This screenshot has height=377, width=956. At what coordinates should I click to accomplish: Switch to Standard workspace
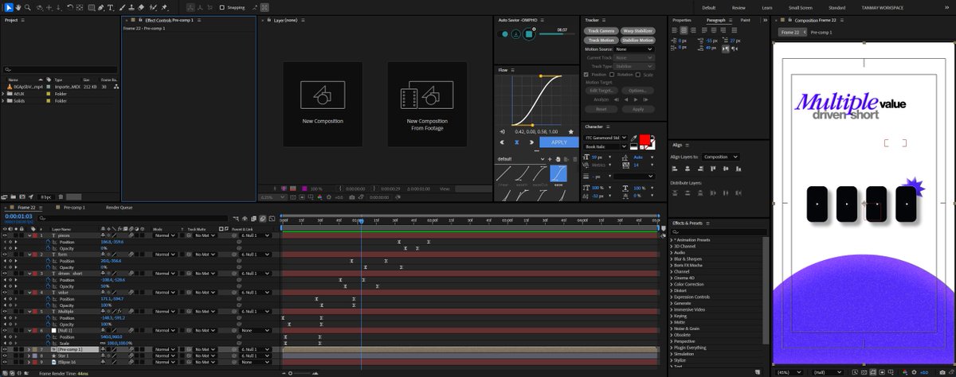coord(837,7)
